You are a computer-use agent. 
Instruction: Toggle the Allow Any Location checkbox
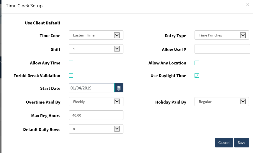197,63
